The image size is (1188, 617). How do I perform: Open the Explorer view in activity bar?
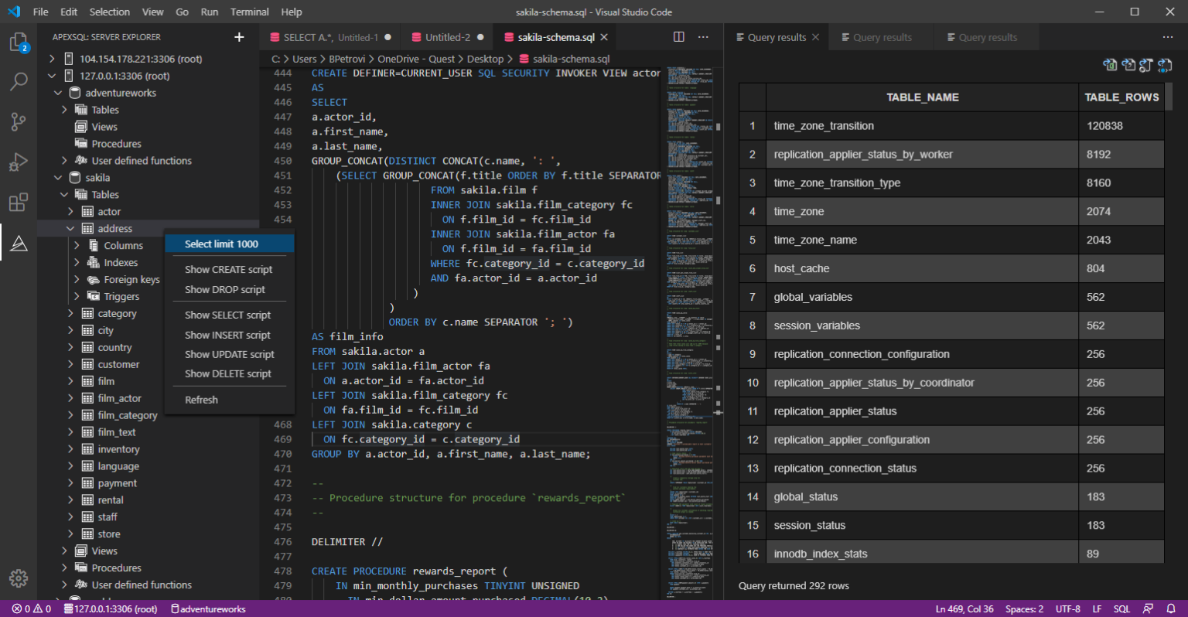point(19,43)
